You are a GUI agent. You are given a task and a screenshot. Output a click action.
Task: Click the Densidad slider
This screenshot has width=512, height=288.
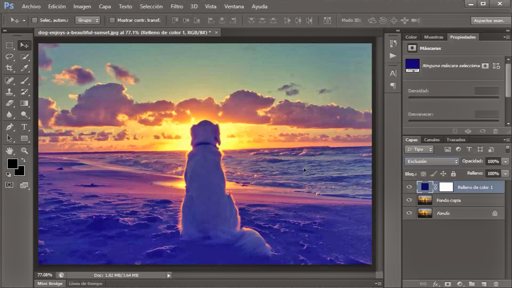(x=453, y=97)
